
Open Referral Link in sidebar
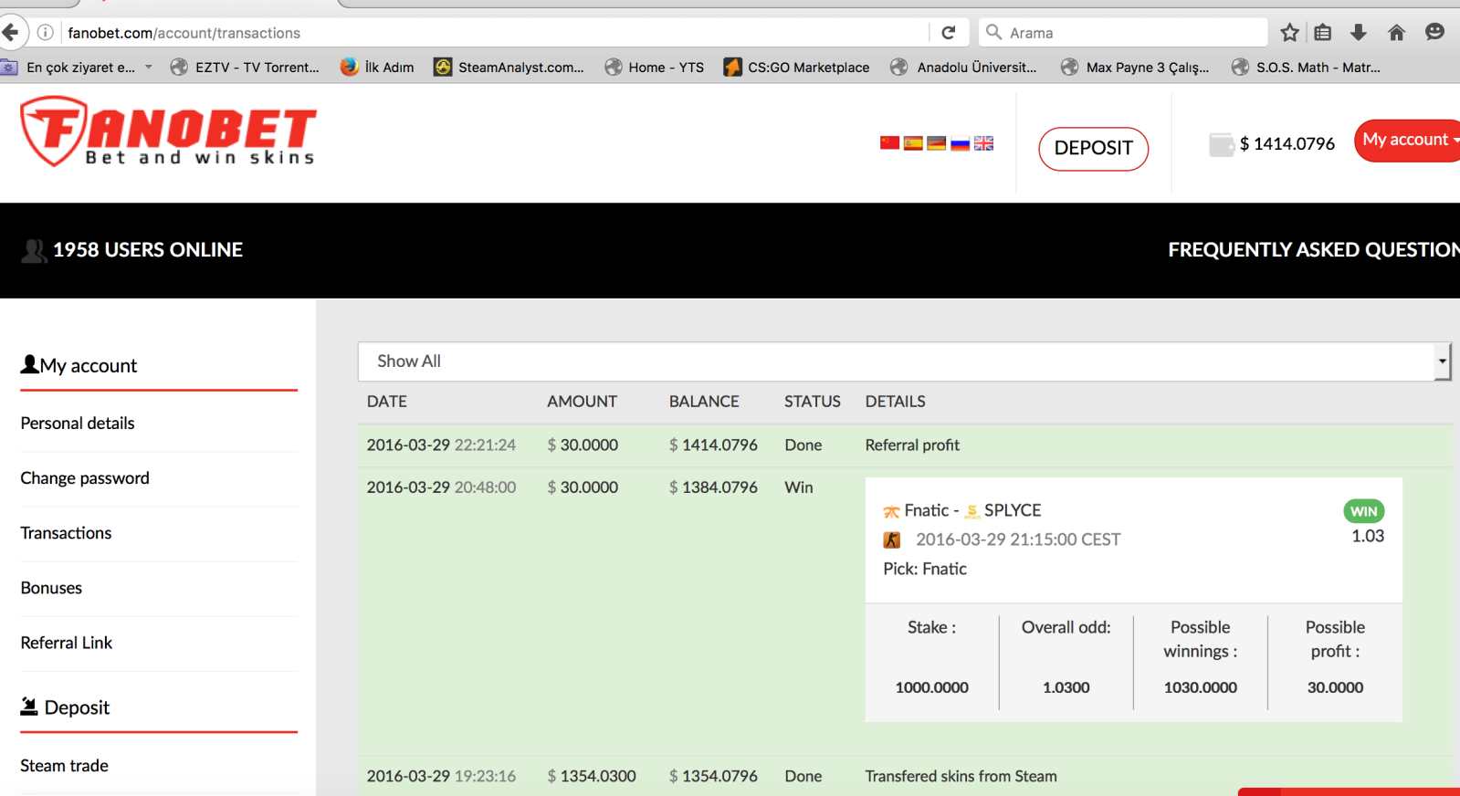click(67, 643)
